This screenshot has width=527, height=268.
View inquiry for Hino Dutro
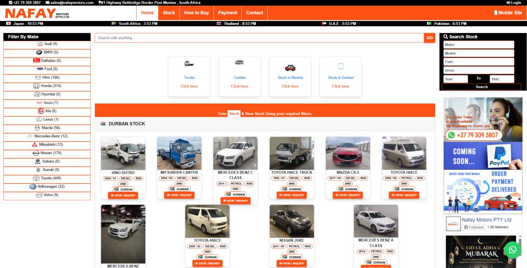(x=123, y=195)
